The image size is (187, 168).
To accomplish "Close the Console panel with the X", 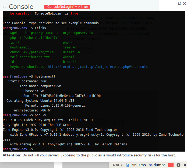I will 184,4.
